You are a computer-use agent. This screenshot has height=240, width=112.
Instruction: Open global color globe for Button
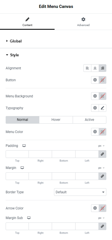pyautogui.click(x=95, y=80)
